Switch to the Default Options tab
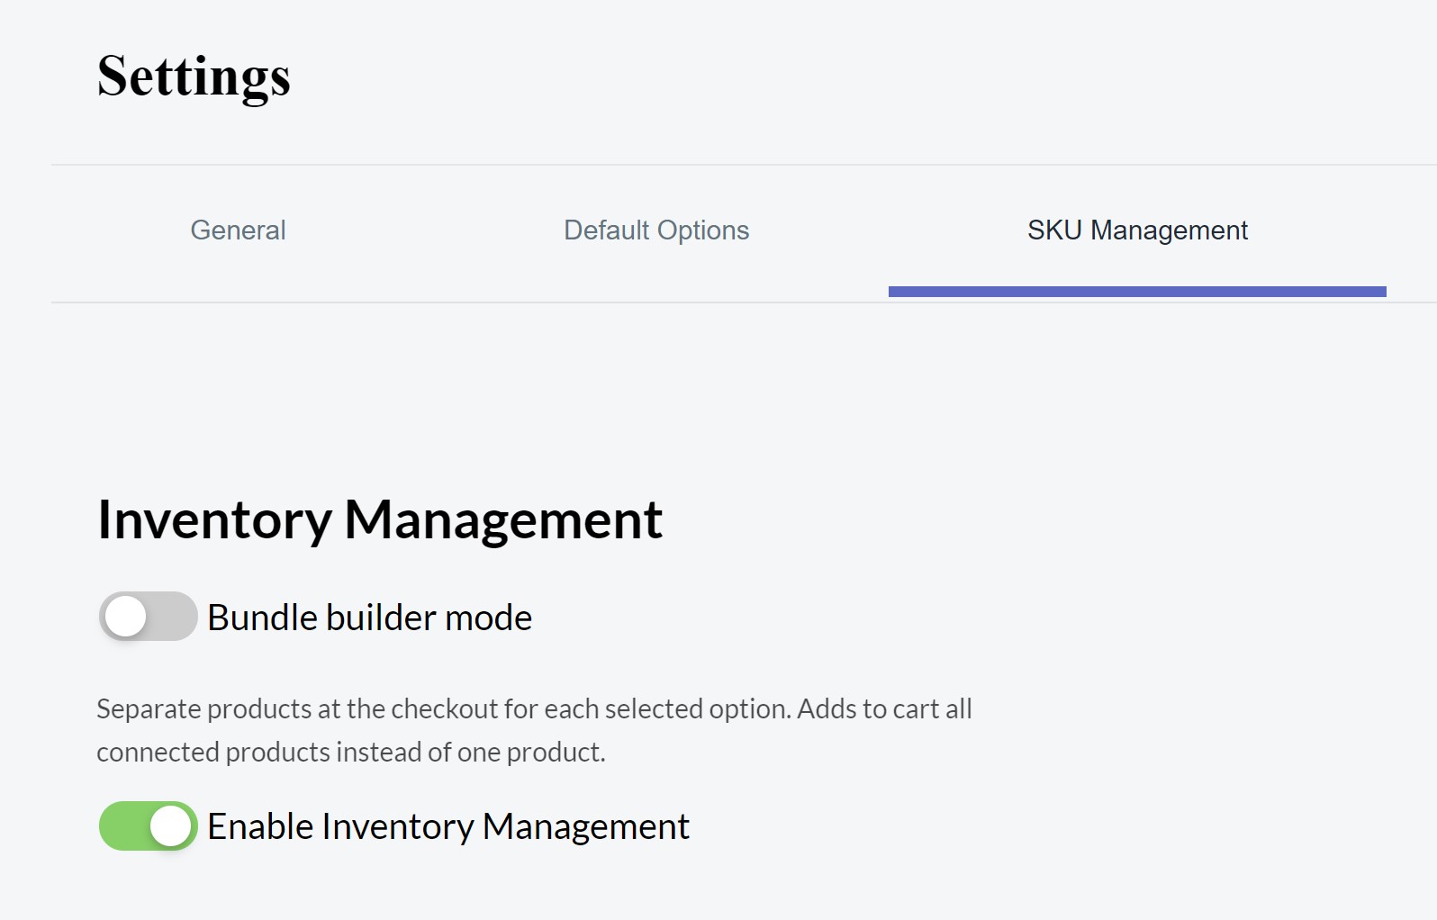The image size is (1437, 920). [656, 230]
